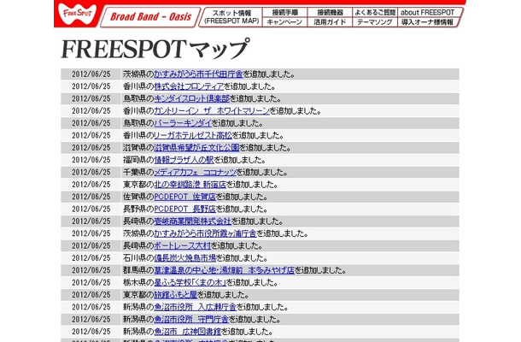
Task: Click the 群馬県の text before 草津温泉 link
Action: pos(138,270)
